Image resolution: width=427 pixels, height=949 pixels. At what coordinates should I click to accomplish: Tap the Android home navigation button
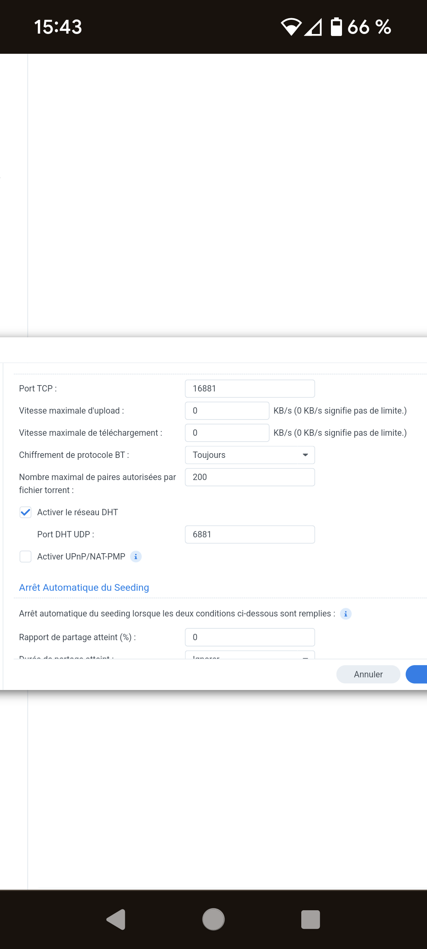213,919
